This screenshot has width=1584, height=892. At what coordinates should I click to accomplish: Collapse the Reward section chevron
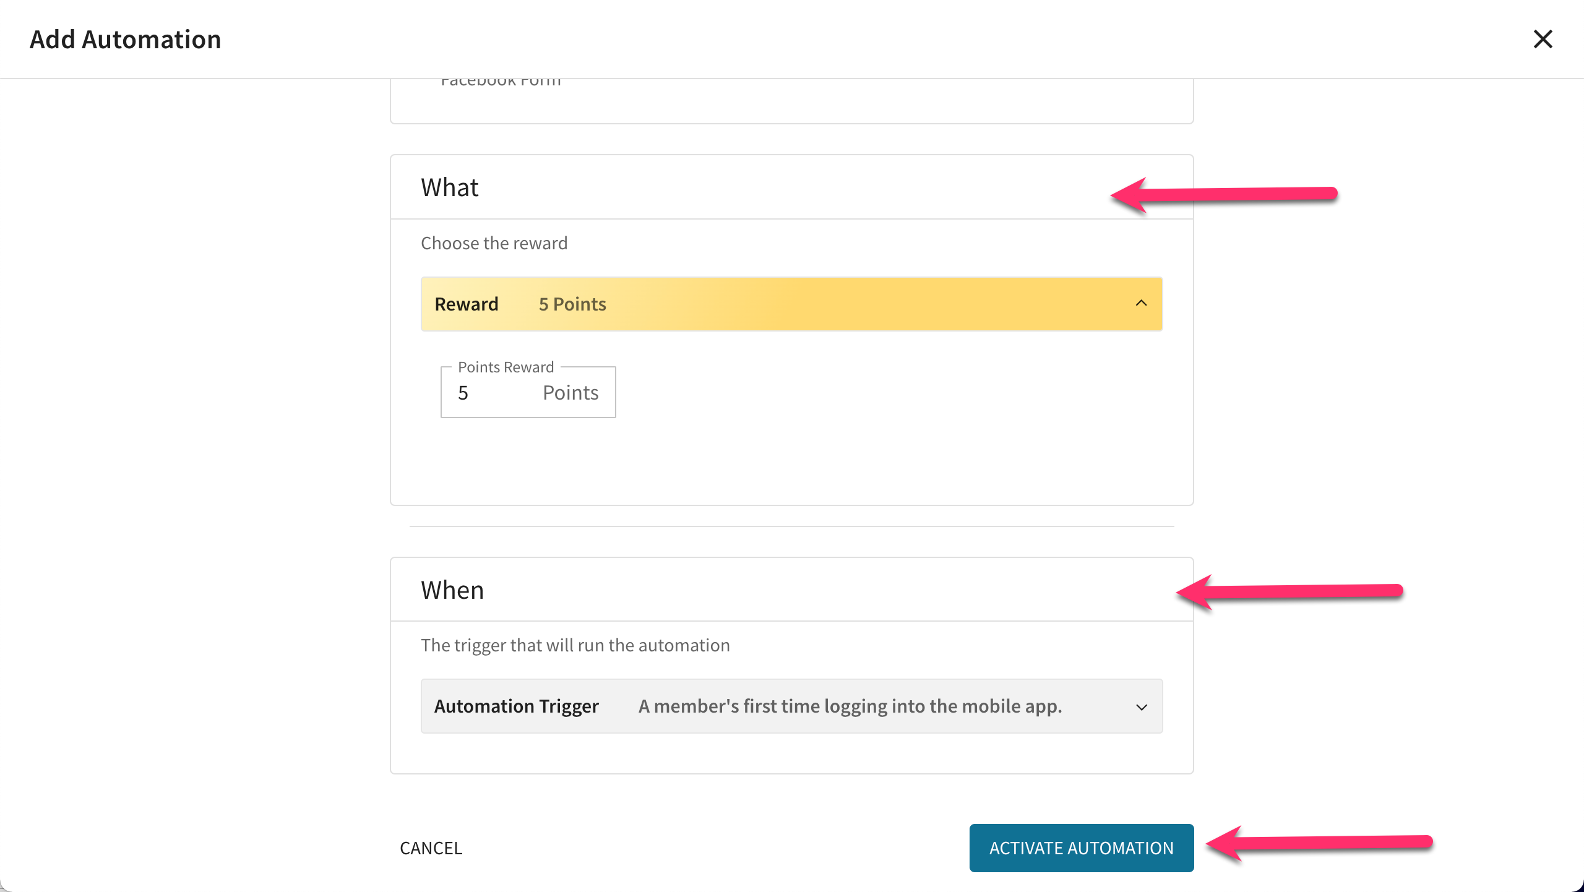click(1141, 303)
